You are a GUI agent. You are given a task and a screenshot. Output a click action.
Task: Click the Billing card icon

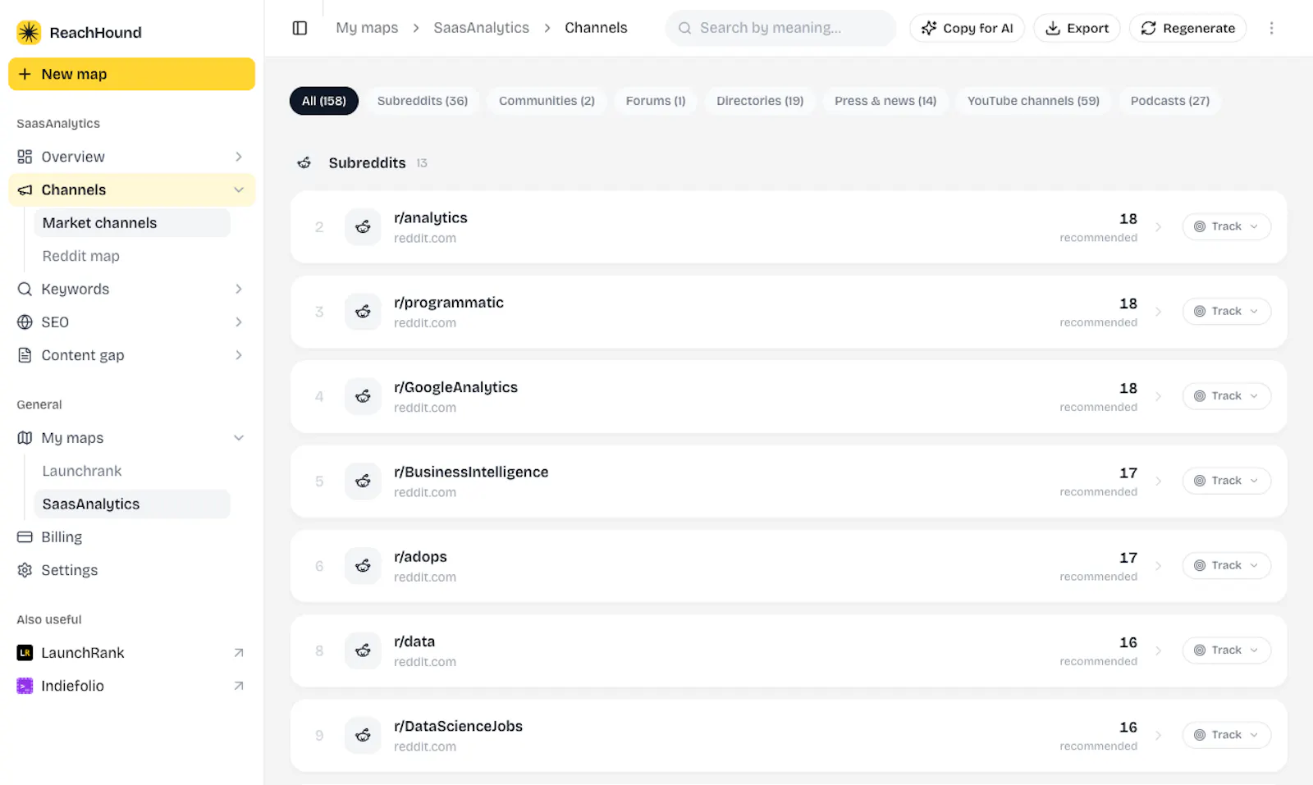[x=25, y=537]
